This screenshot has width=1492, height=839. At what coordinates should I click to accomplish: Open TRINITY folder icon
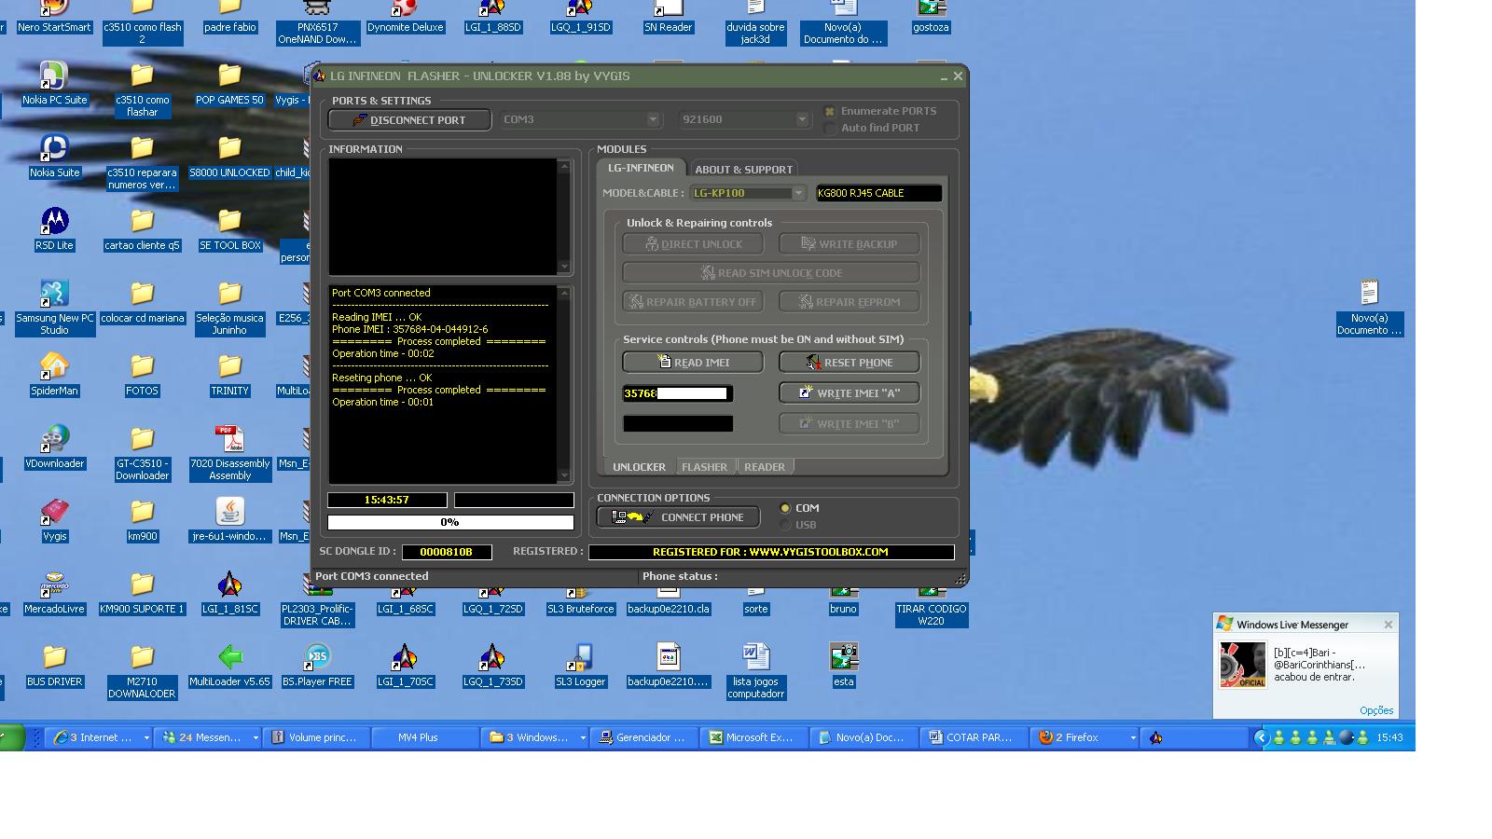pos(229,367)
